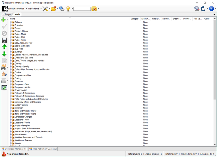Click the green down arrow icon
The image size is (217, 157).
[x=4, y=54]
